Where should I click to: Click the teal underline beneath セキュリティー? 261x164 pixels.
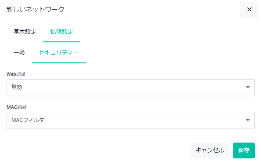(59, 63)
